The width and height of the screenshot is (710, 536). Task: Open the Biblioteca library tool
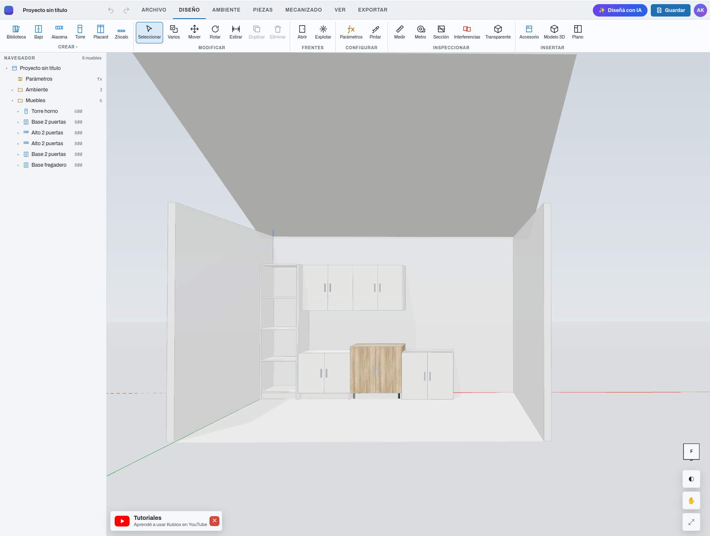[x=16, y=32]
